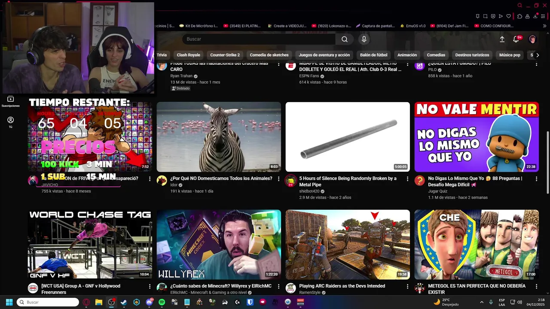This screenshot has height=309, width=550.
Task: Show more bookmarks with double chevron
Action: tap(545, 26)
